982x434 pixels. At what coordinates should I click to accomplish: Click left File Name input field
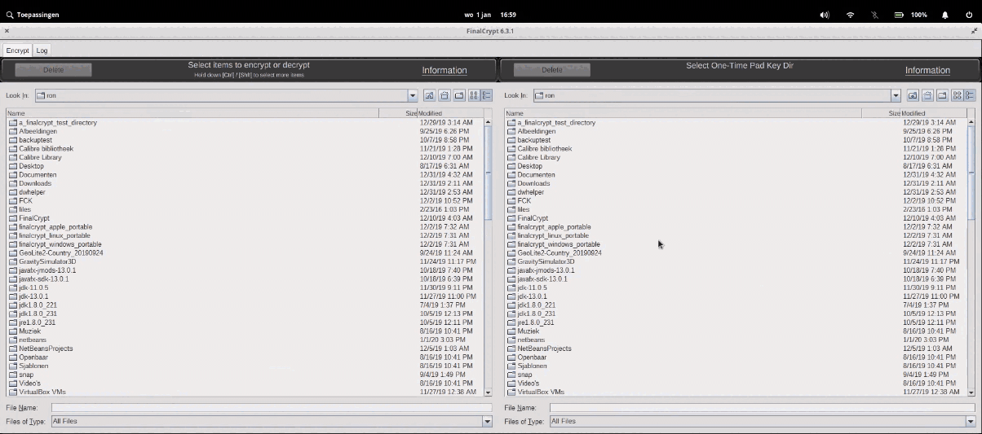click(x=272, y=407)
